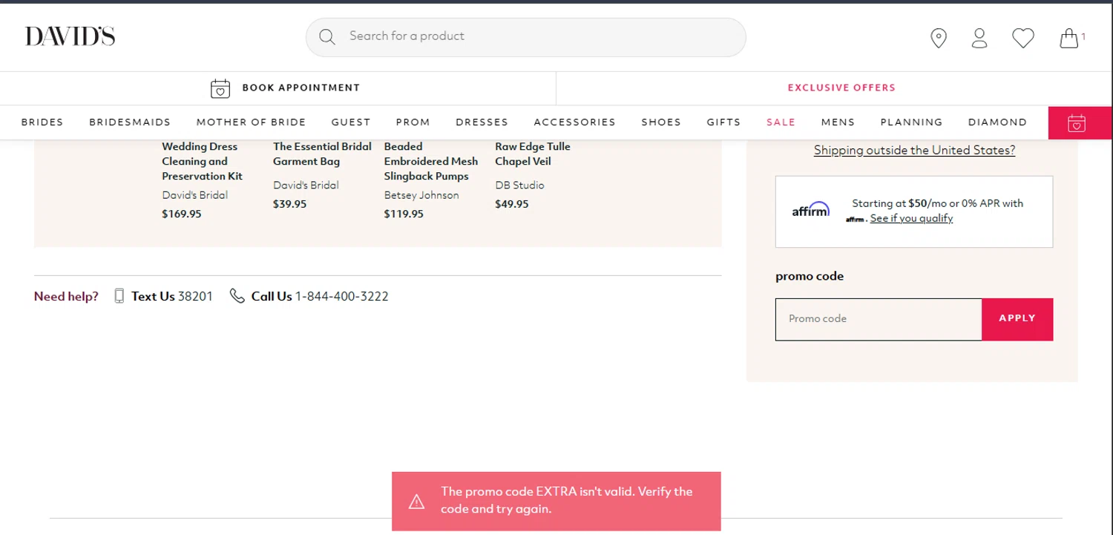This screenshot has height=535, width=1113.
Task: Open Exclusive Offers
Action: pyautogui.click(x=841, y=88)
